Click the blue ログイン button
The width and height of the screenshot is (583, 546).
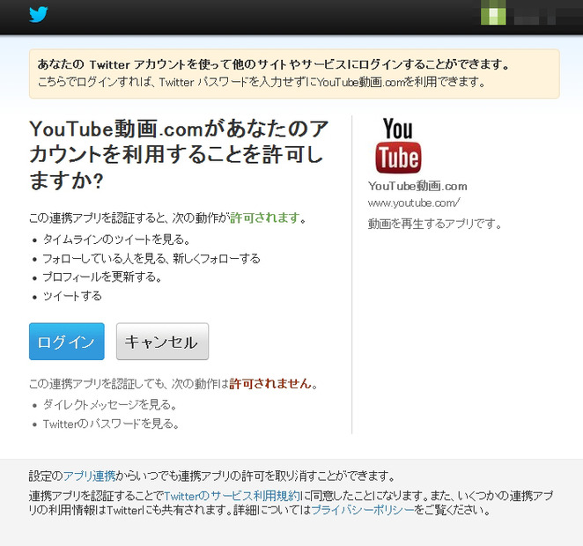[x=67, y=341]
